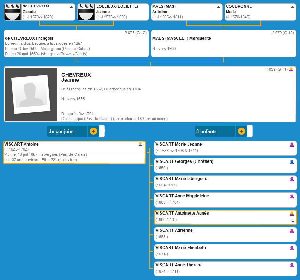Screen dimensions: 300x280
Task: Click the person icon on Jeanne CHEVREUX's card
Action: click(x=291, y=70)
